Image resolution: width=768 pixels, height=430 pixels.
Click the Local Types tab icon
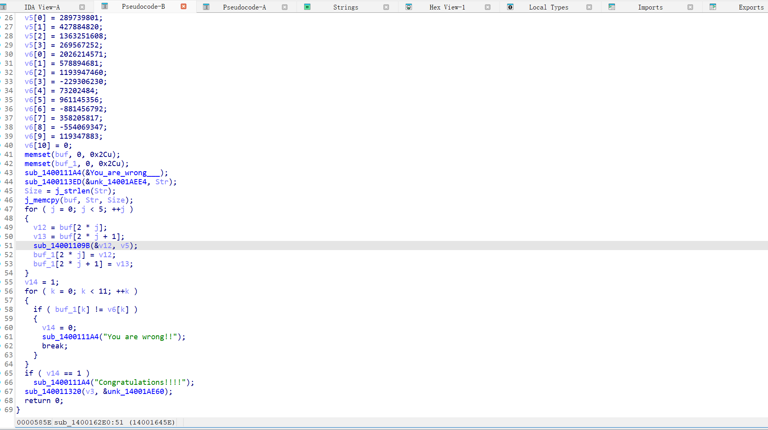510,7
